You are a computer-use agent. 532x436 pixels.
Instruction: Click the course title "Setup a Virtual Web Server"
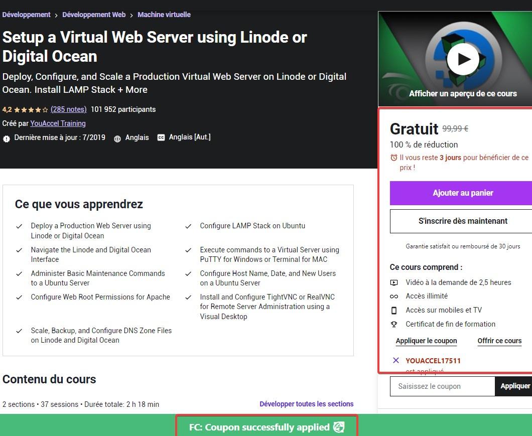click(x=155, y=47)
